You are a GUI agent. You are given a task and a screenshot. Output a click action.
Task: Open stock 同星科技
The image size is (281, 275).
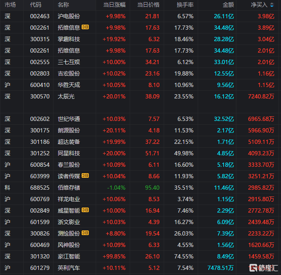pos(69,153)
